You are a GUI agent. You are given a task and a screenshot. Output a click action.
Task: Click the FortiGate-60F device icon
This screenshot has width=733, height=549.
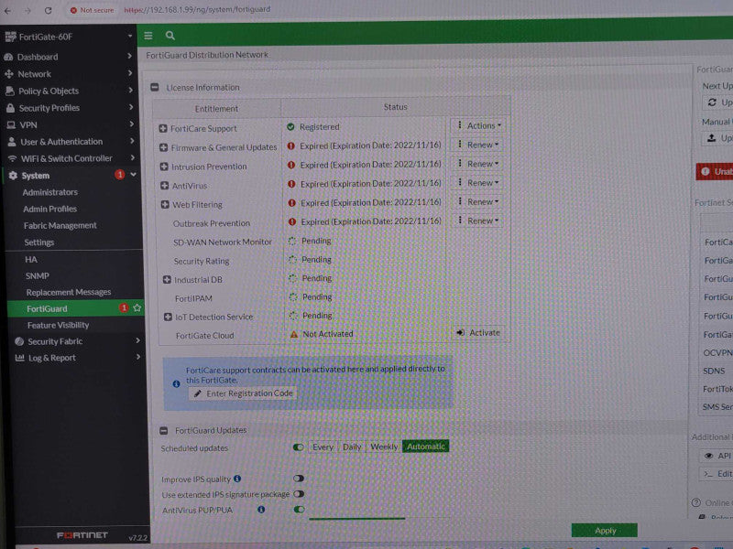(x=10, y=37)
